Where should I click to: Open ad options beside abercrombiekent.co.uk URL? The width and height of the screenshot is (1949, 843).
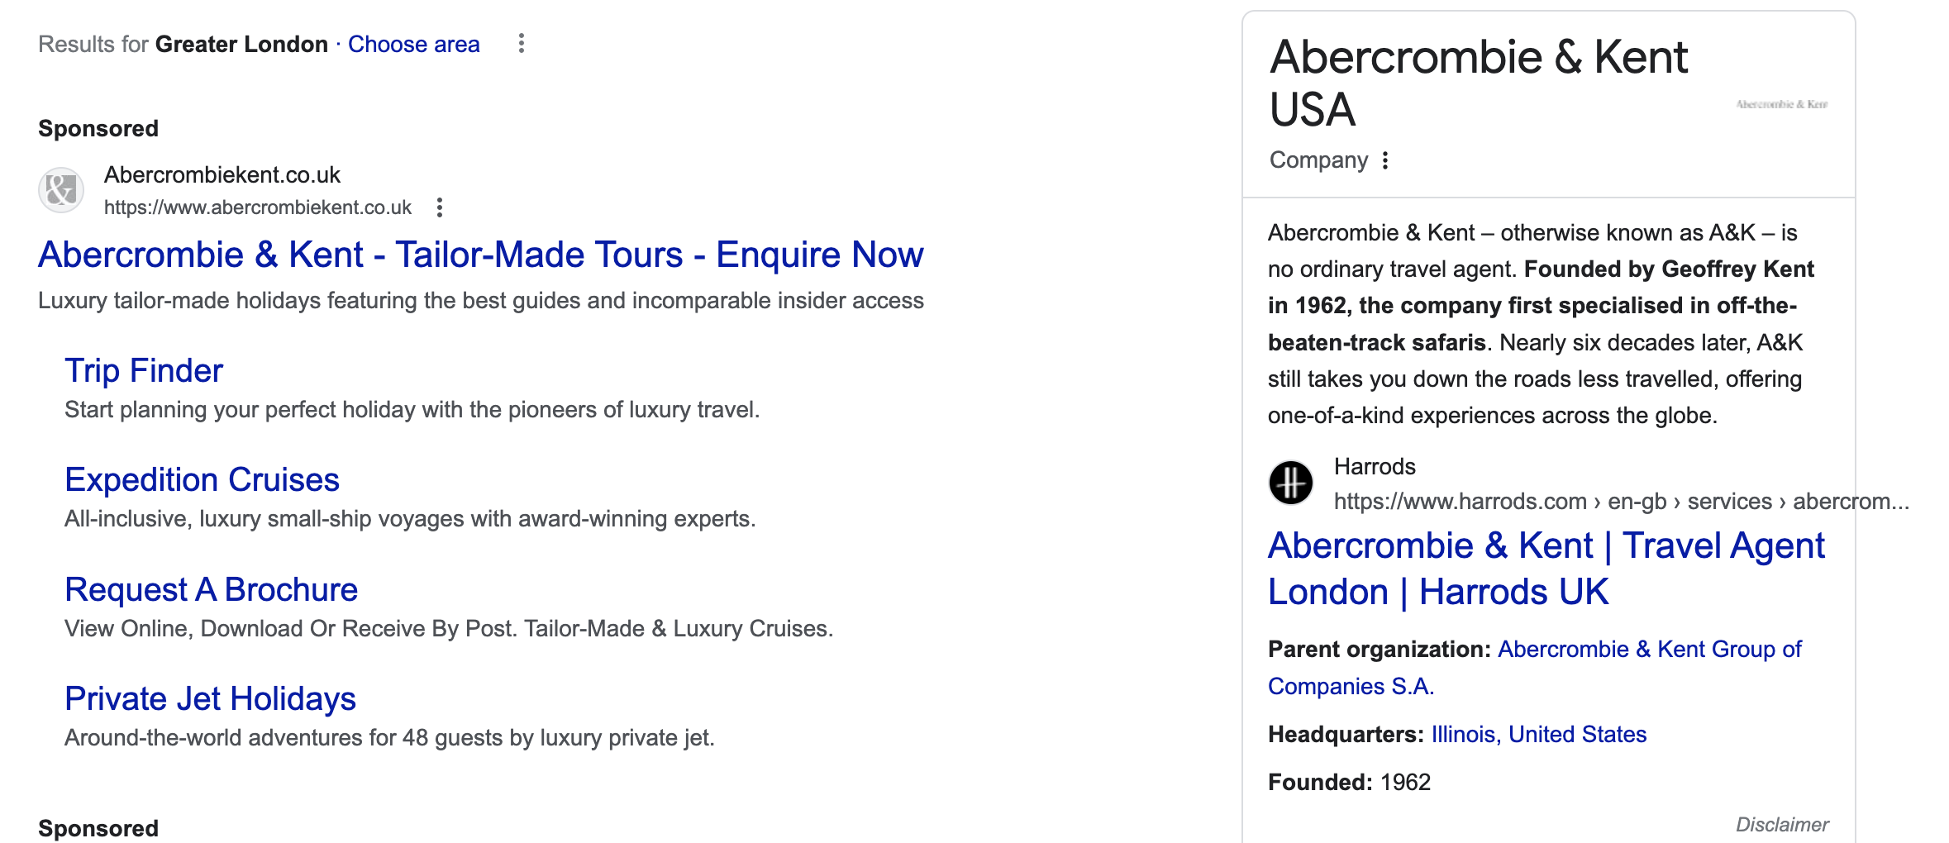(x=440, y=207)
